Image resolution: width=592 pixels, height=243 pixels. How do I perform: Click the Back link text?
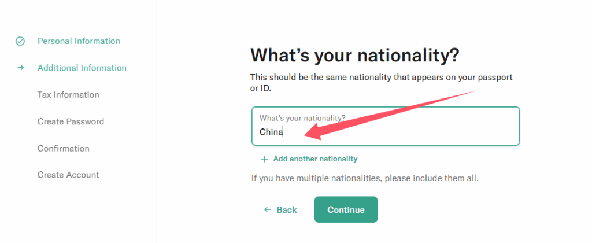[287, 209]
